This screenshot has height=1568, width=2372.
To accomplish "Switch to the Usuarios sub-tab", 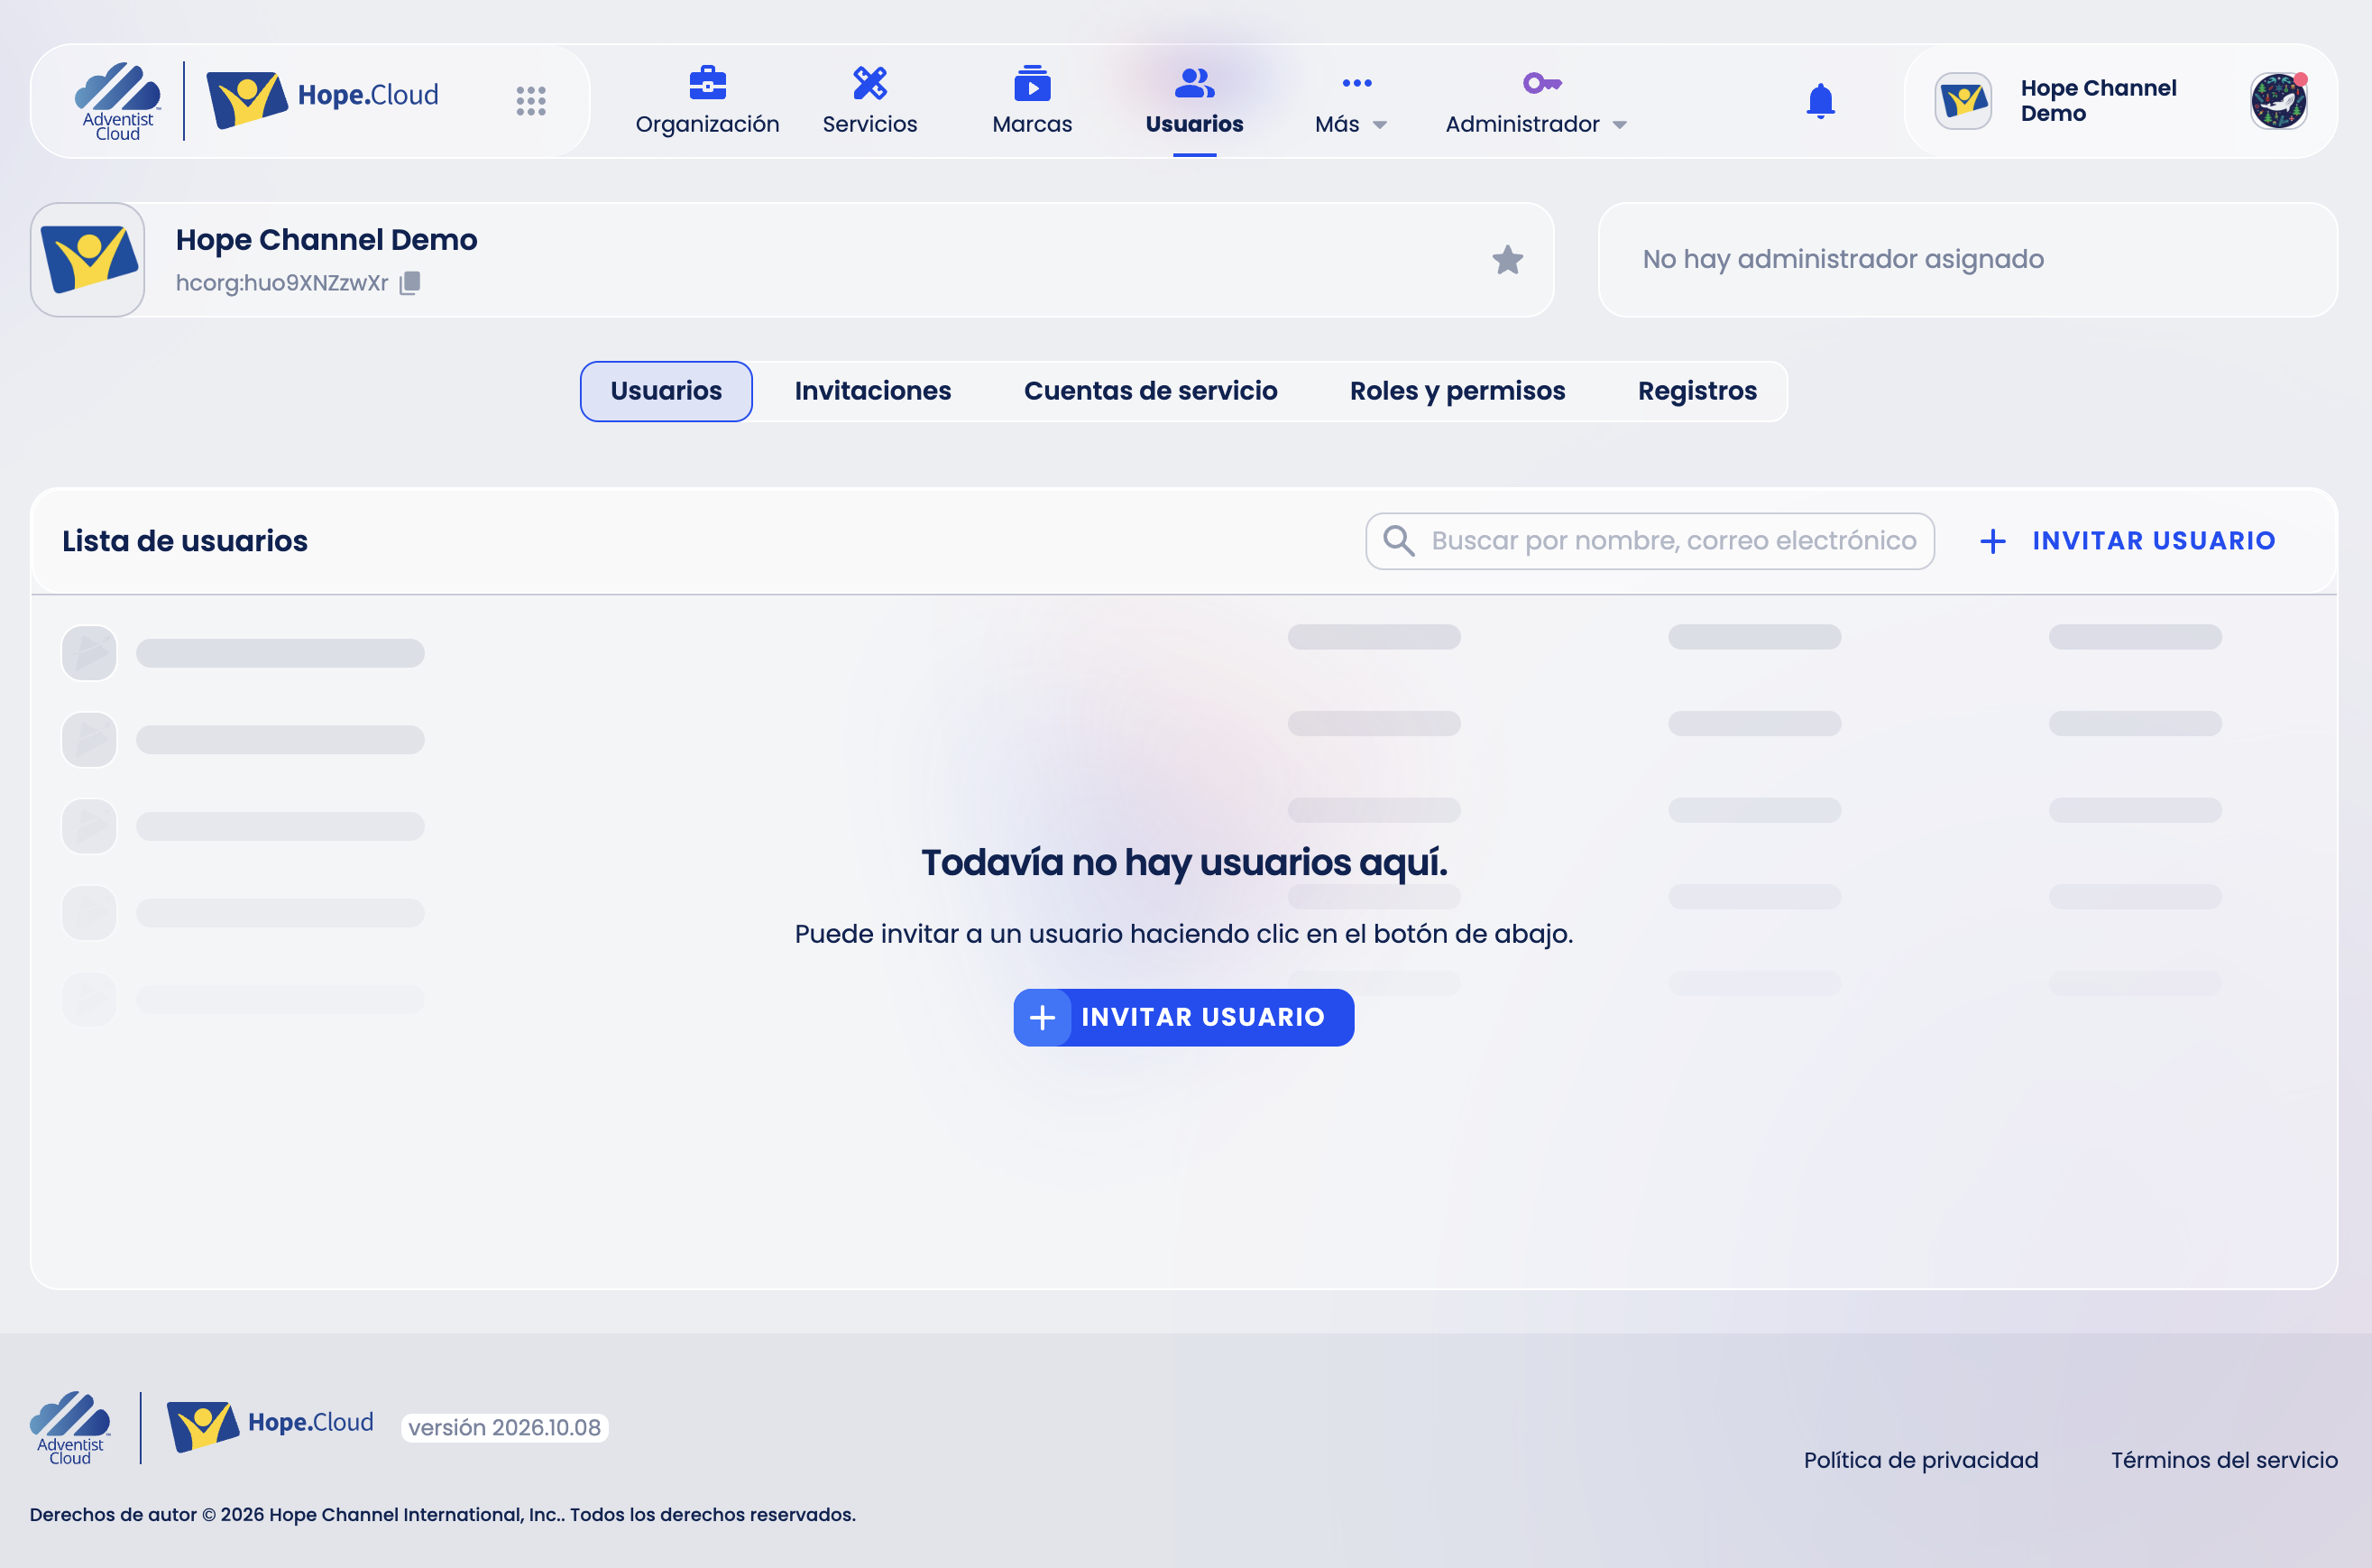I will click(x=666, y=391).
